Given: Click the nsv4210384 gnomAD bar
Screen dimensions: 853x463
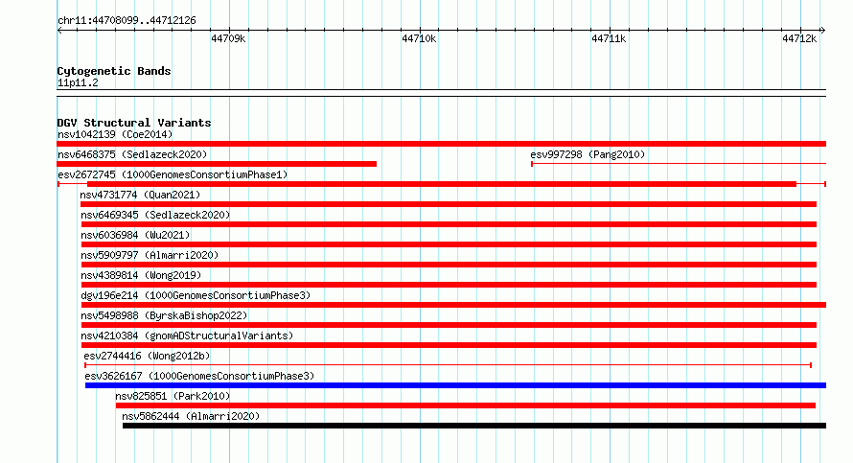Looking at the screenshot, I should coord(449,345).
